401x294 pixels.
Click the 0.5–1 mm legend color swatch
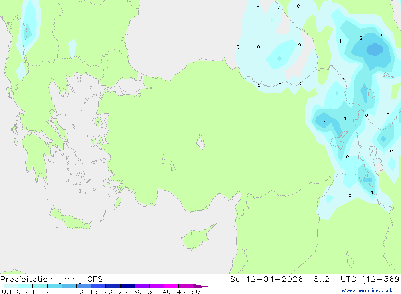point(26,286)
